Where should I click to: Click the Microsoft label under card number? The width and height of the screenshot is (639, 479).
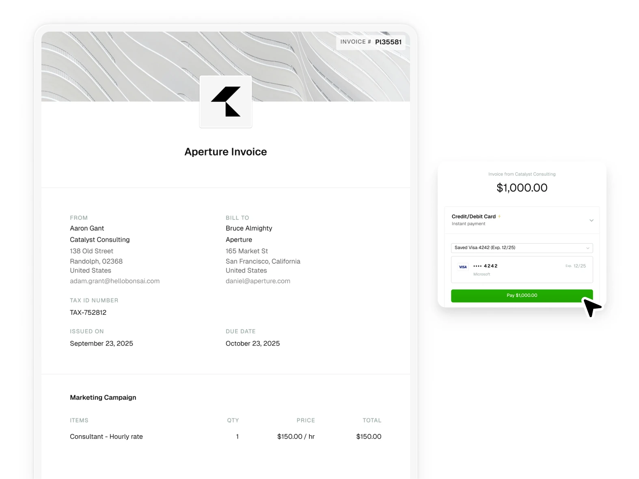(x=481, y=275)
